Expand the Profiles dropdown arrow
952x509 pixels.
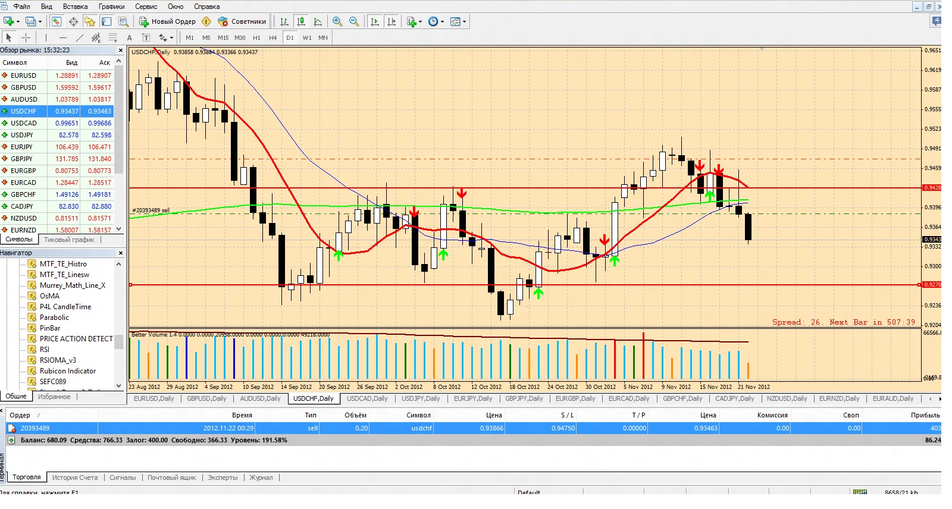coord(40,22)
